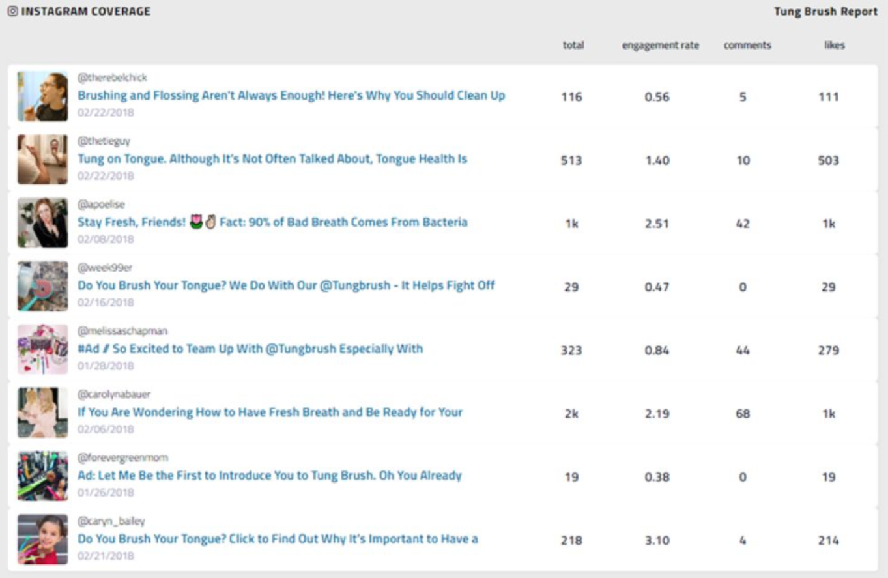The image size is (888, 578).
Task: Open '#Ad So Excited to Team Up' link
Action: pos(250,349)
